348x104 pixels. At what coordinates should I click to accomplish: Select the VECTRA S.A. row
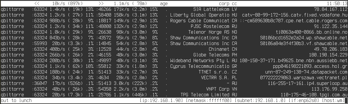(x=174, y=78)
